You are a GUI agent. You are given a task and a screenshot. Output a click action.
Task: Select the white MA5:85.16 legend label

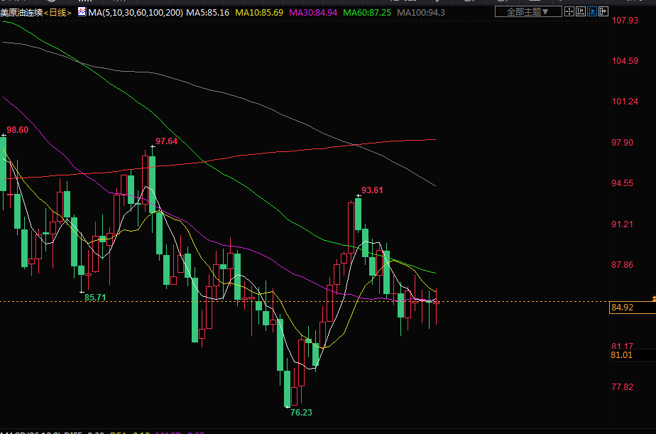(x=209, y=13)
